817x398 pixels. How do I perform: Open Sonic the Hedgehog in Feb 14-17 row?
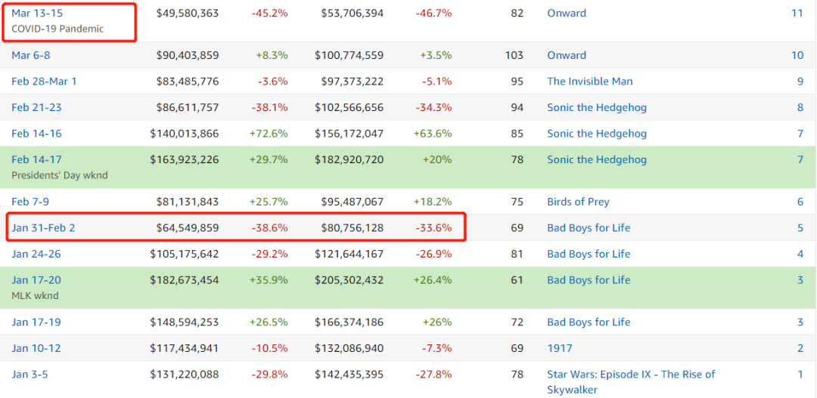click(x=597, y=159)
